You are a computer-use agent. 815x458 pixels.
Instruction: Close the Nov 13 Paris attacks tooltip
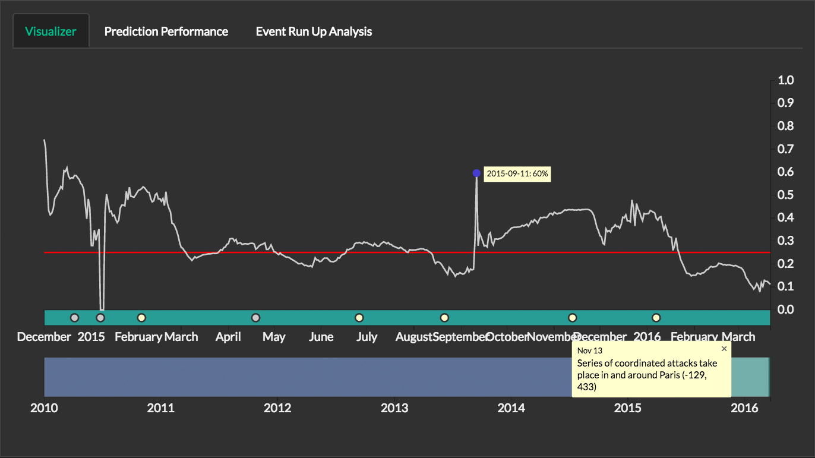(x=724, y=349)
